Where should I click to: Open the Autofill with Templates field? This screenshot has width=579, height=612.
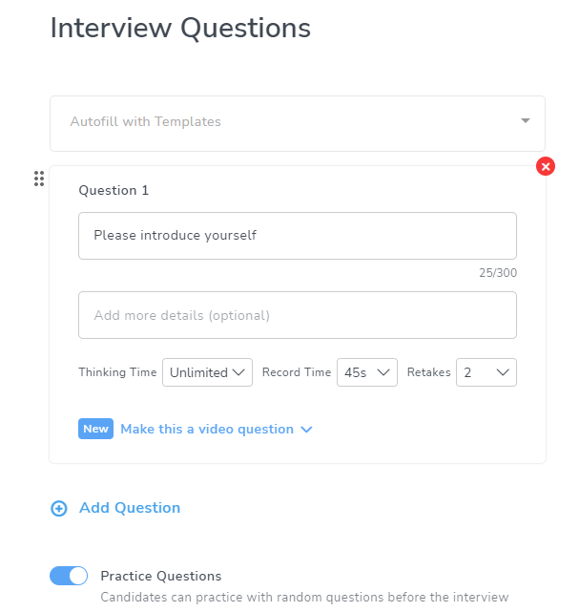[286, 122]
